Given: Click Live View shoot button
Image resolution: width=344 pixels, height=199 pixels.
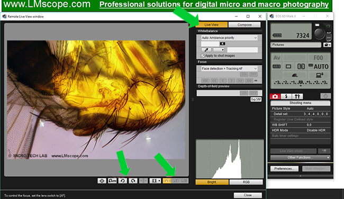Looking at the screenshot, I should point(293,151).
